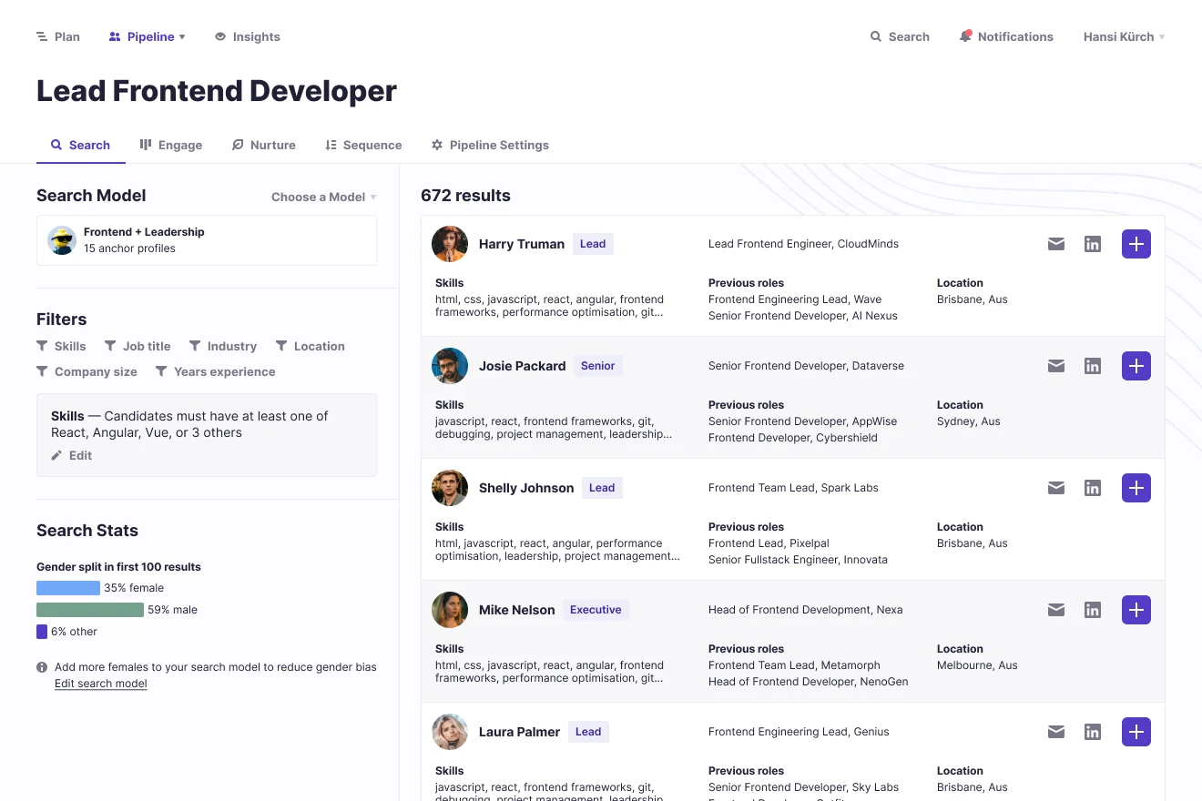Email Mike Nelson via envelope icon
The height and width of the screenshot is (801, 1202).
tap(1056, 610)
